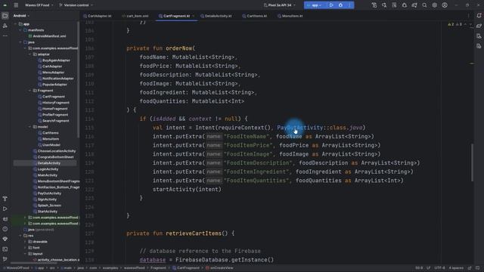
Task: Click the editor vertical scrollbar thumb
Action: click(x=472, y=162)
